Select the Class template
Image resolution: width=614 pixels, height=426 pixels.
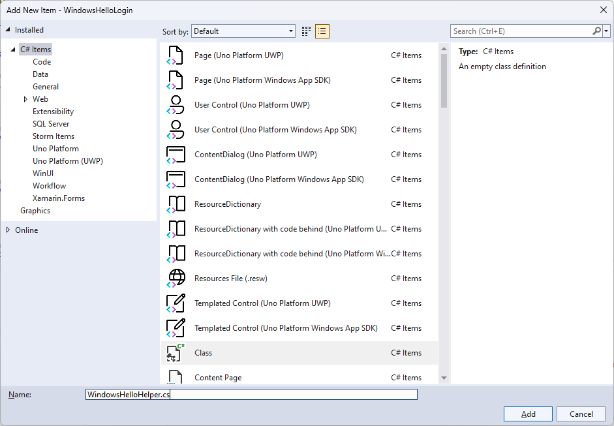click(x=203, y=353)
